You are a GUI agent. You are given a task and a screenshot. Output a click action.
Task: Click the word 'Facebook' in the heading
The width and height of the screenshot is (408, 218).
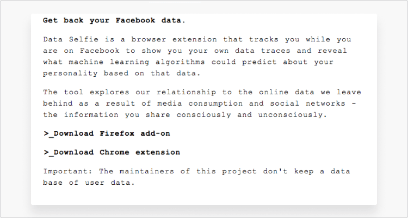[x=135, y=20]
